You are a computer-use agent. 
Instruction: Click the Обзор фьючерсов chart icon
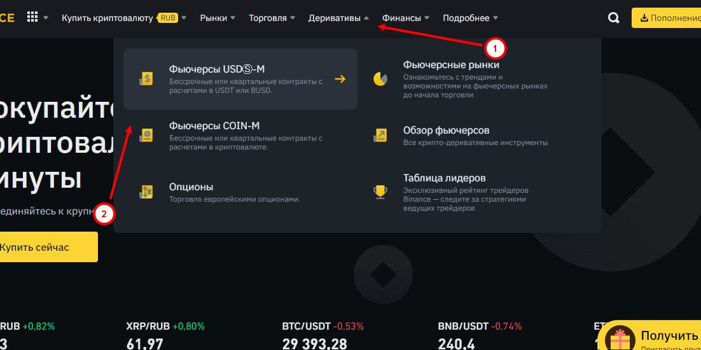(x=380, y=135)
